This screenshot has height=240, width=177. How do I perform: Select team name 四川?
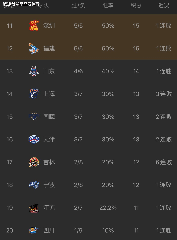[49, 230]
